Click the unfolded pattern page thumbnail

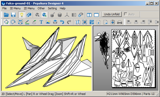tap(133, 58)
